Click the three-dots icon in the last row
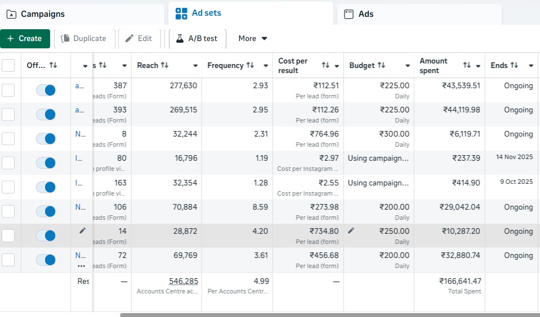 coord(82,266)
